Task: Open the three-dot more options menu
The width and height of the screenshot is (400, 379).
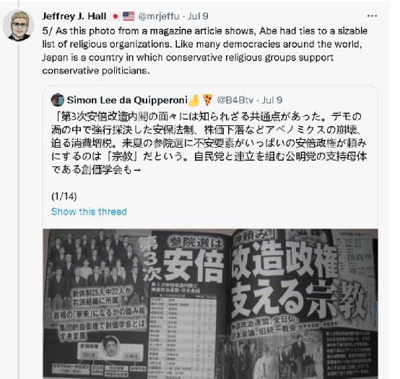Action: (372, 16)
